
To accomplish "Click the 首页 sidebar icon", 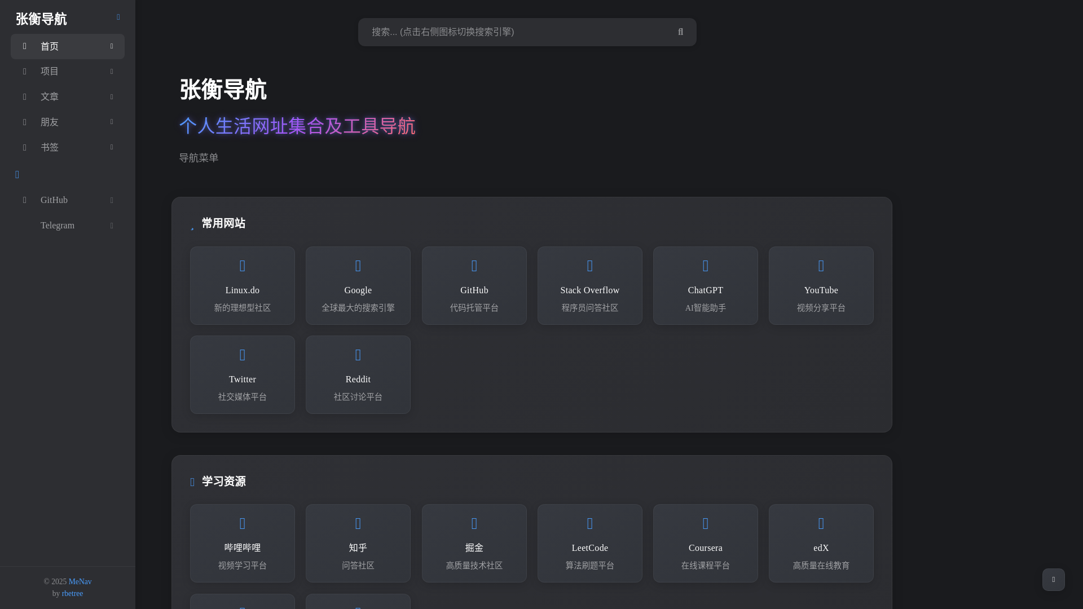I will (x=24, y=46).
